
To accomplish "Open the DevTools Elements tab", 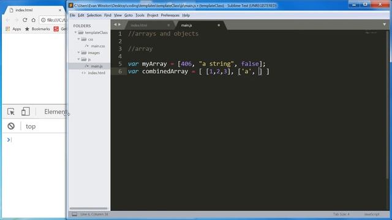I will (56, 112).
